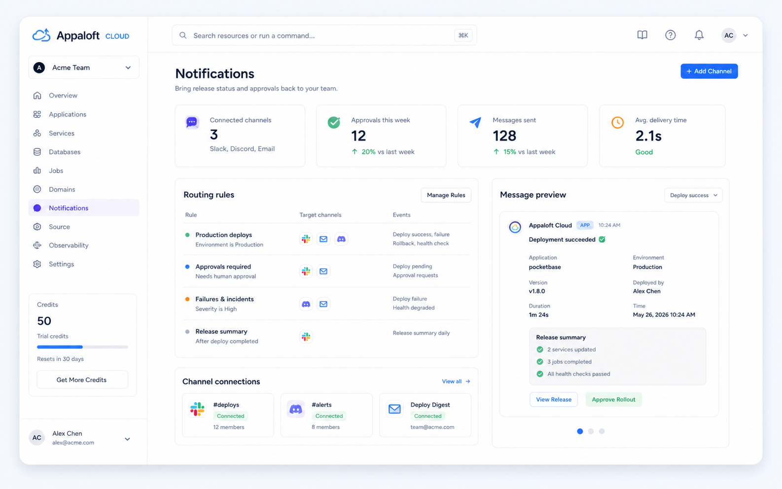Select the Production deploys rule name

[223, 235]
